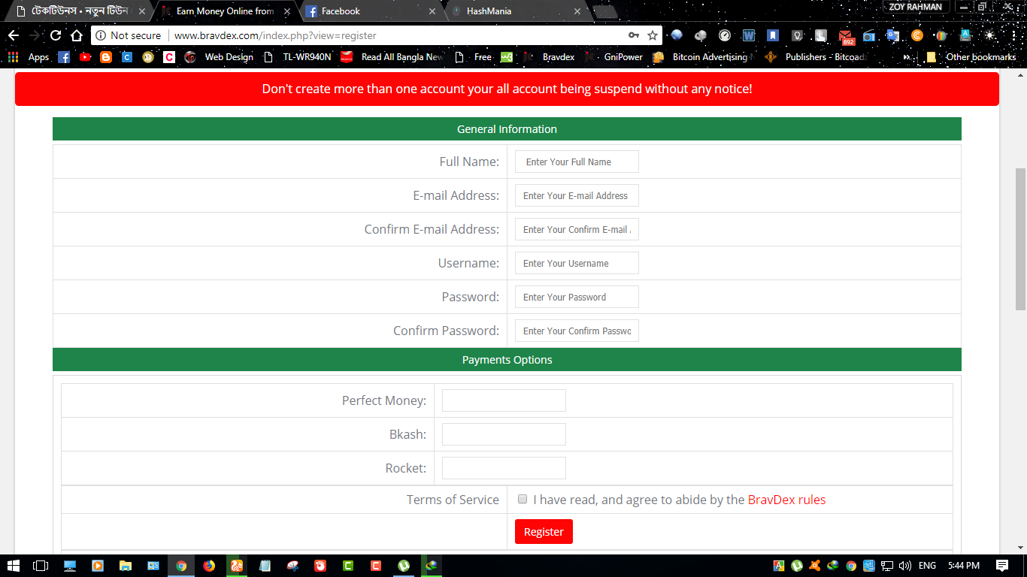Bookmark this page with the star icon
This screenshot has height=577, width=1027.
653,35
